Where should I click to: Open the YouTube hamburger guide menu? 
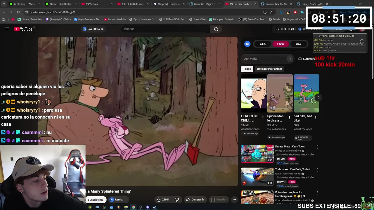pyautogui.click(x=7, y=29)
